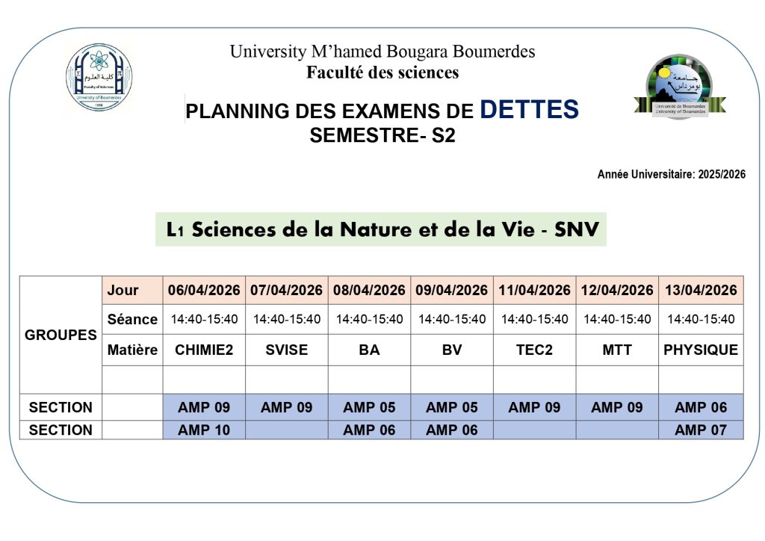
Task: Select the MTT subject cell
Action: 617,350
